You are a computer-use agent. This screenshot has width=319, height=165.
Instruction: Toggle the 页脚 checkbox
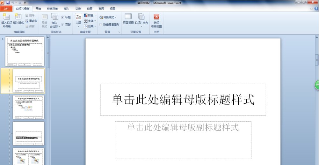tap(62, 25)
